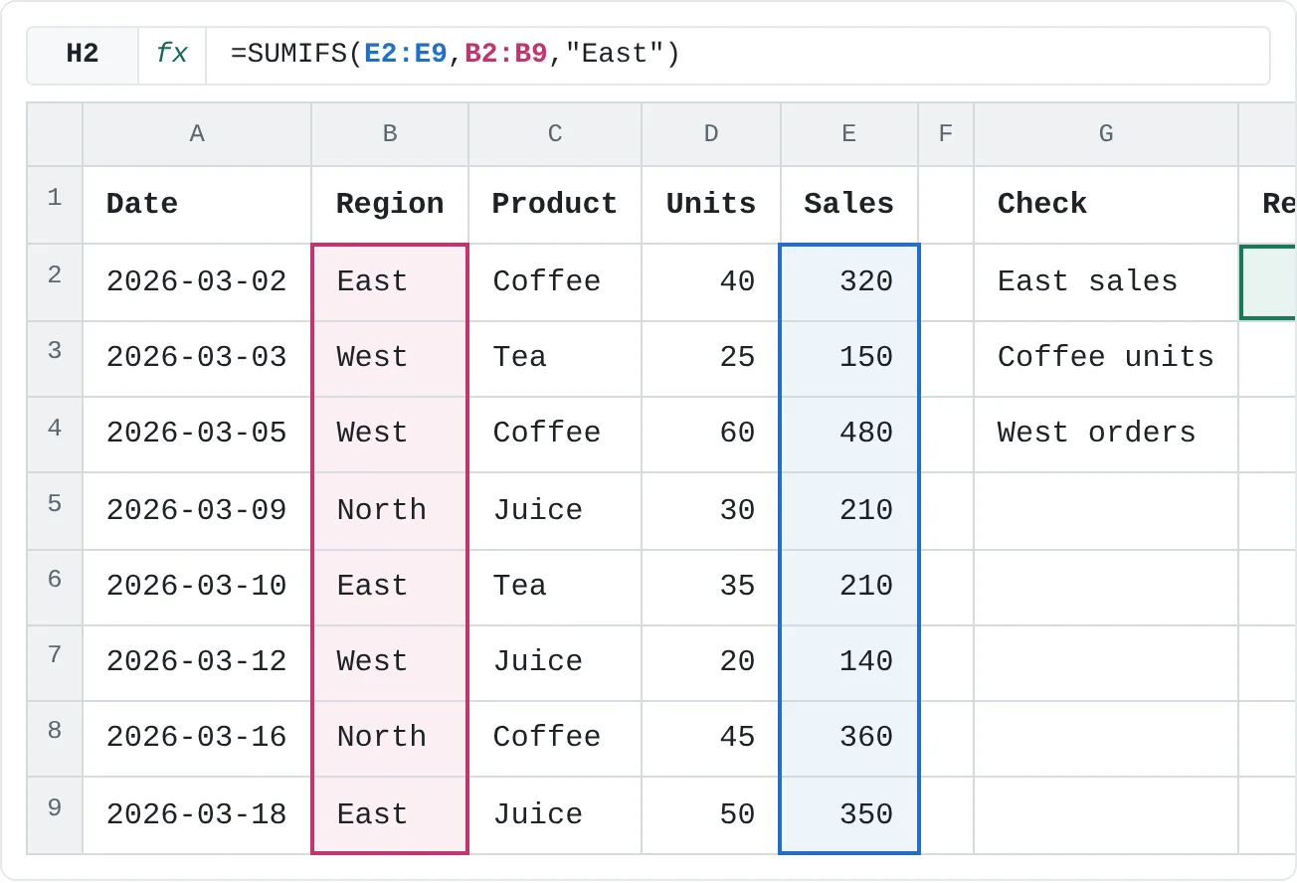Select column C header

click(x=555, y=134)
